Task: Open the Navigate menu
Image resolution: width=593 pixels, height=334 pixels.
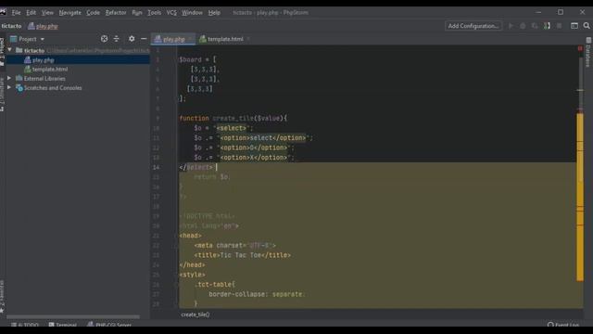Action: click(x=70, y=12)
